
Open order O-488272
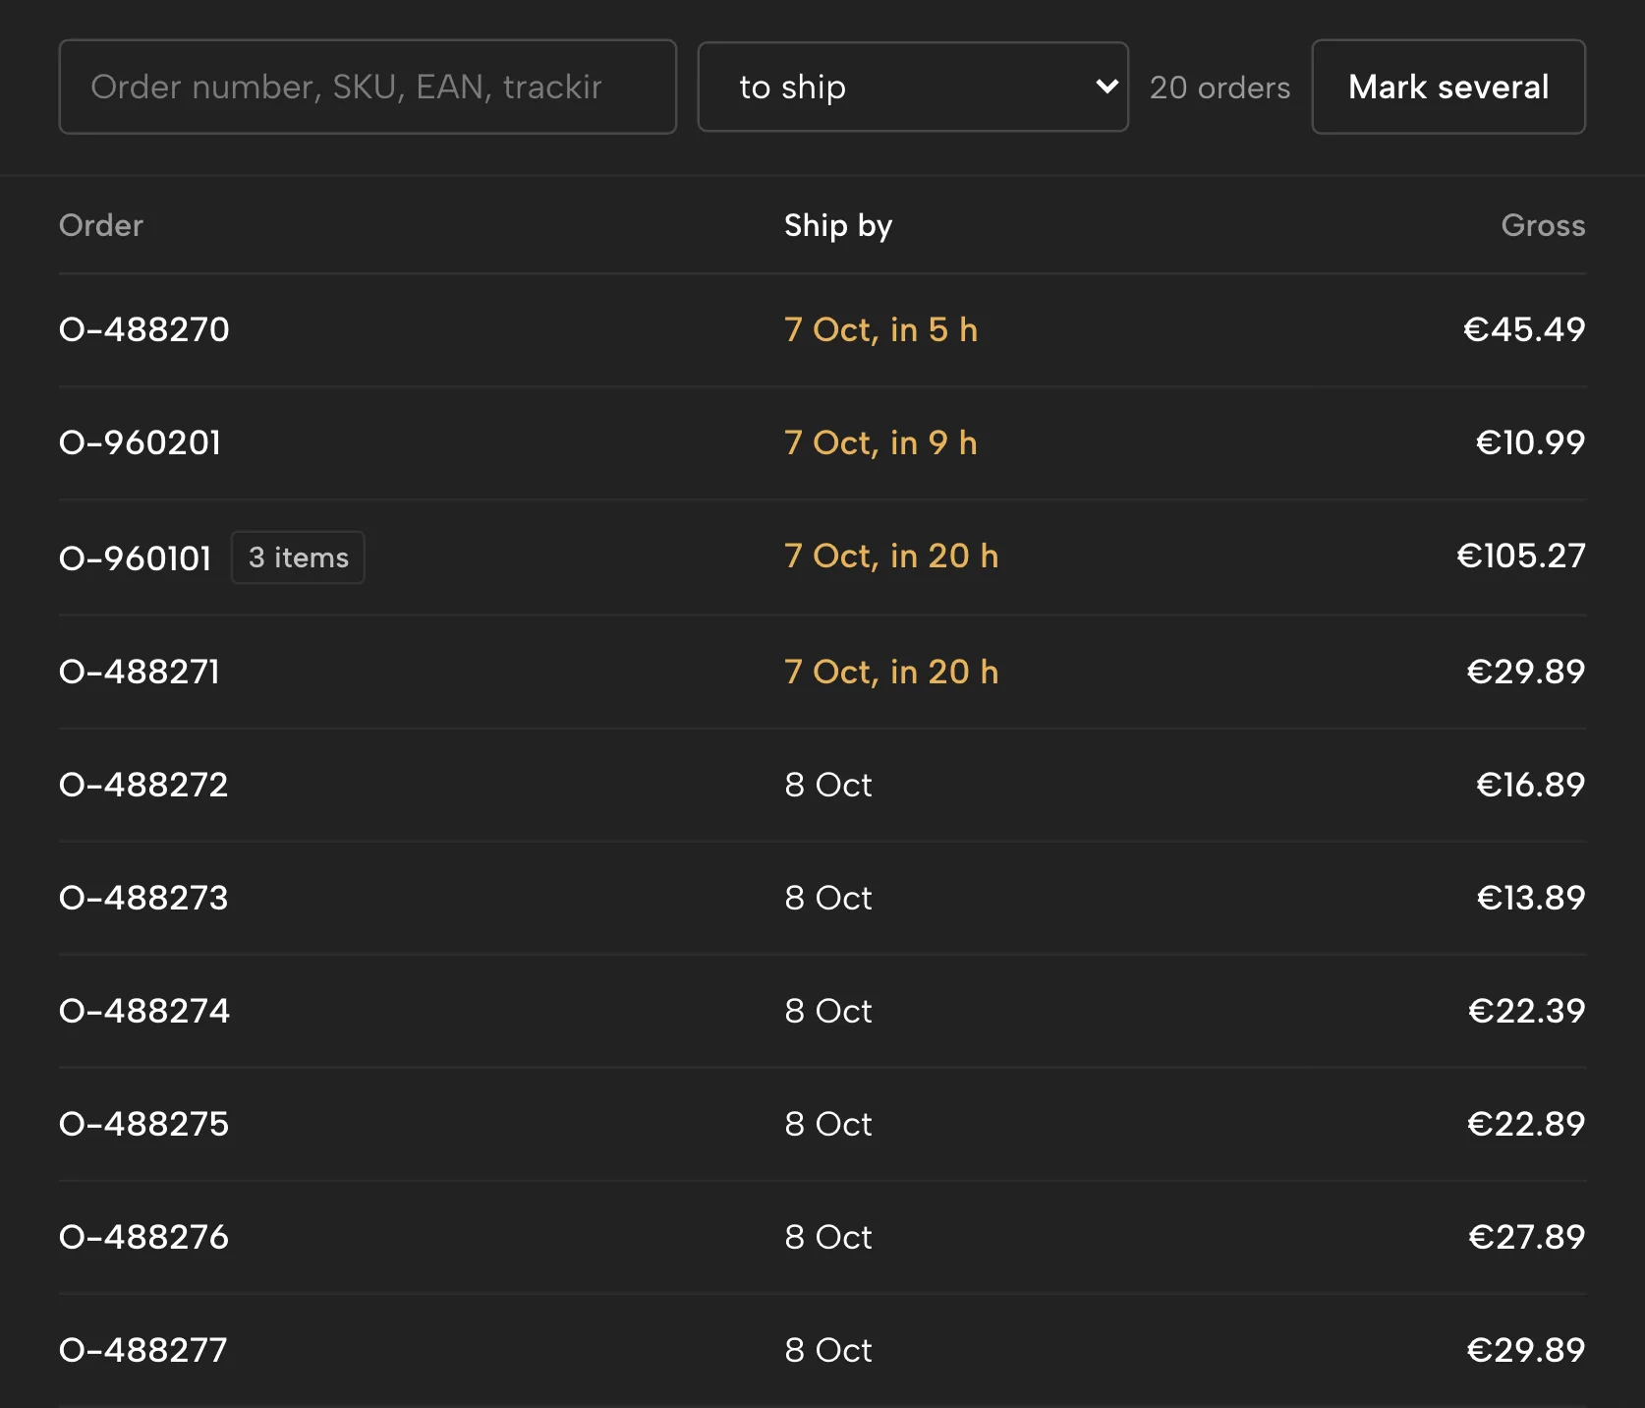point(143,785)
